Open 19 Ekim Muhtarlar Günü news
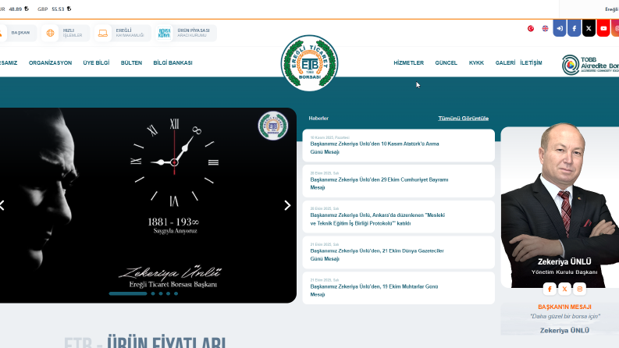 pyautogui.click(x=398, y=288)
